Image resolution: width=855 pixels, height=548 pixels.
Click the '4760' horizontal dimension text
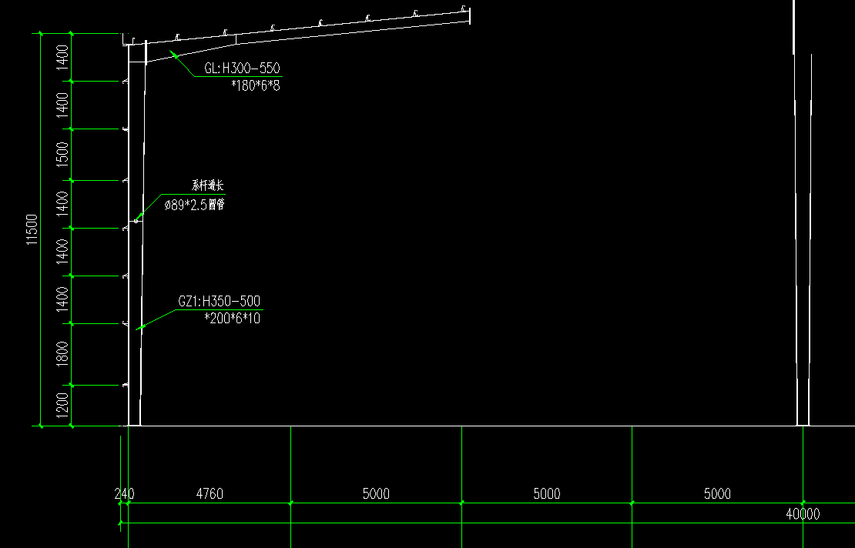tap(210, 493)
